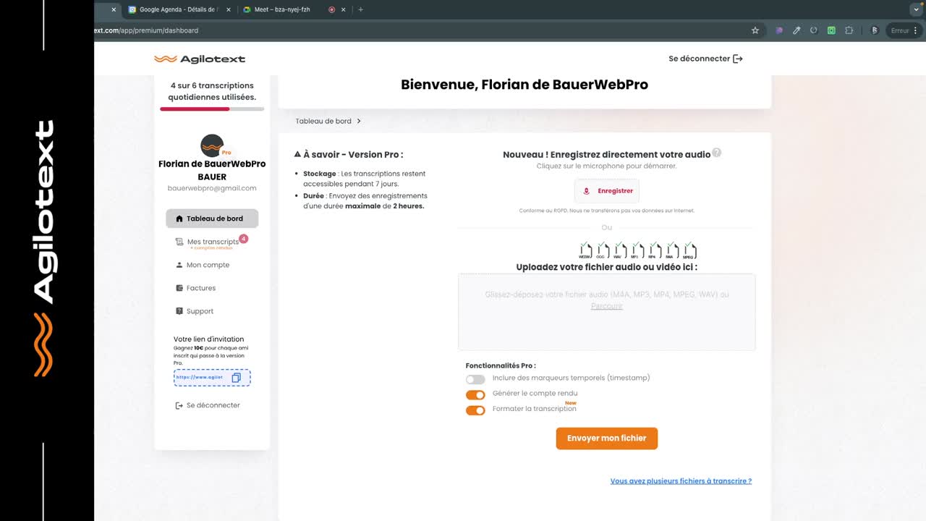Click the text 4 sur 6 transcriptions quotidiennes utilisées

point(212,91)
